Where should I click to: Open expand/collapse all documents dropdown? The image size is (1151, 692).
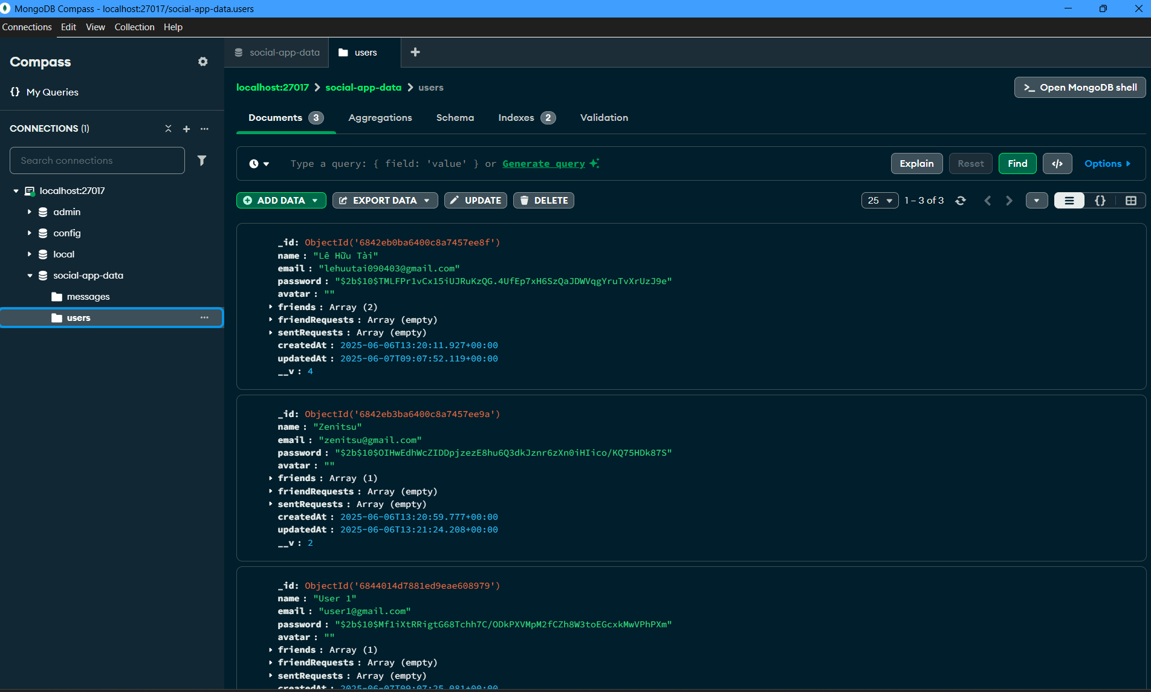click(x=1037, y=201)
